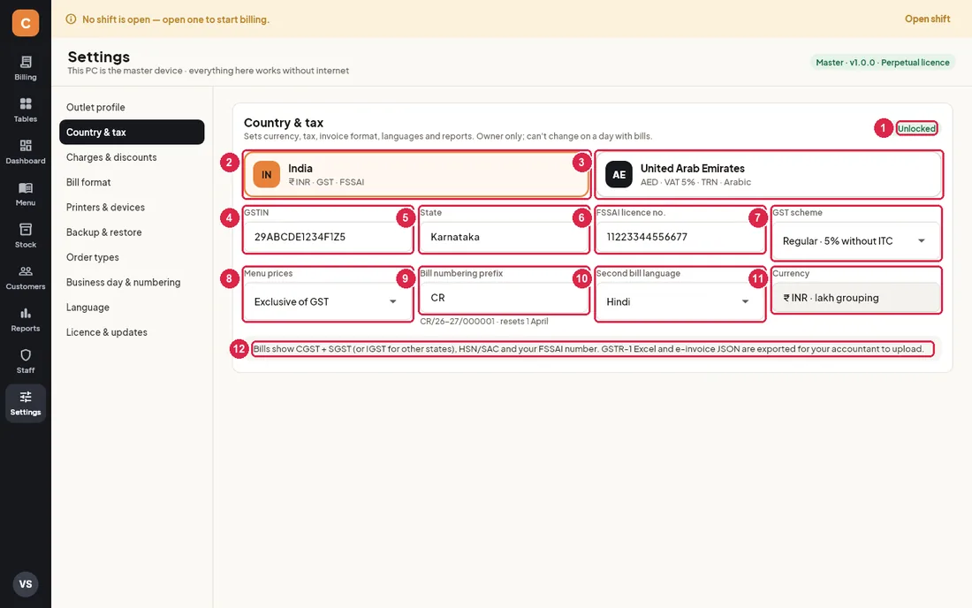This screenshot has width=972, height=608.
Task: Click the 'Sets currency, tax, invoice format' description
Action: (448, 136)
